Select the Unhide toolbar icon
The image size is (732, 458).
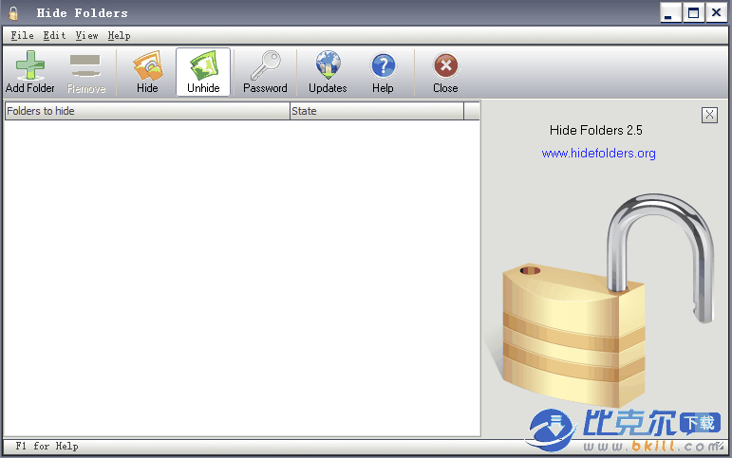(203, 72)
